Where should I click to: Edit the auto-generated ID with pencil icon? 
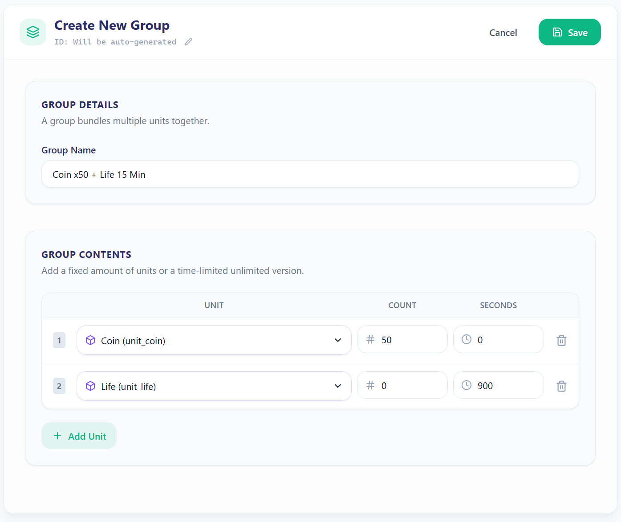188,42
